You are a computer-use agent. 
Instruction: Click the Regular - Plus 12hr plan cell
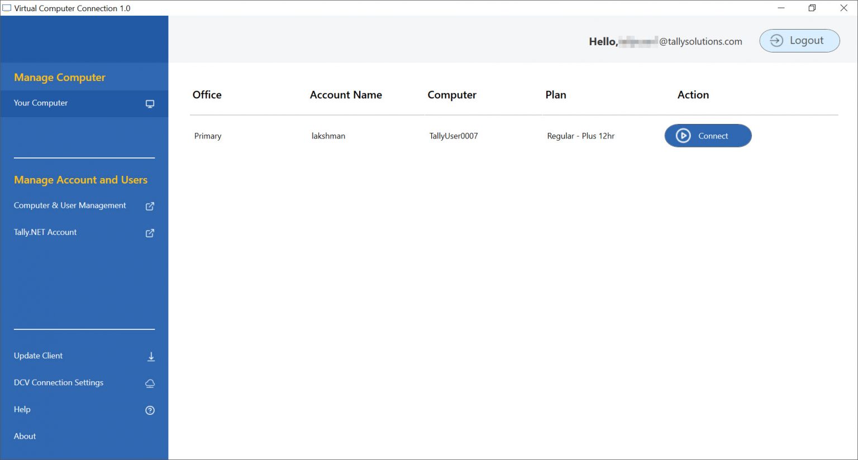[x=581, y=136]
